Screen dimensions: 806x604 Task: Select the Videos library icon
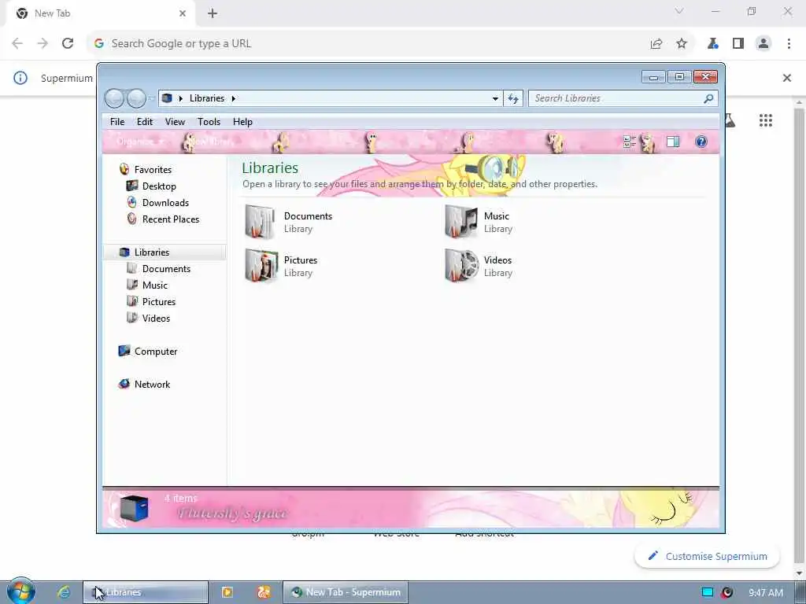[x=461, y=266]
